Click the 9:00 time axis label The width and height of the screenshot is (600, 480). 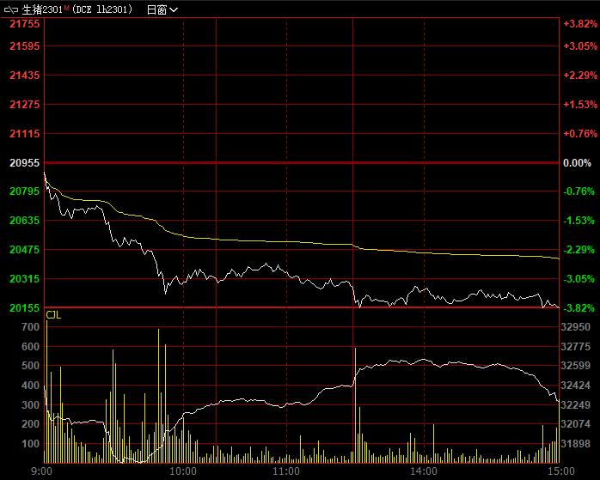click(x=42, y=471)
